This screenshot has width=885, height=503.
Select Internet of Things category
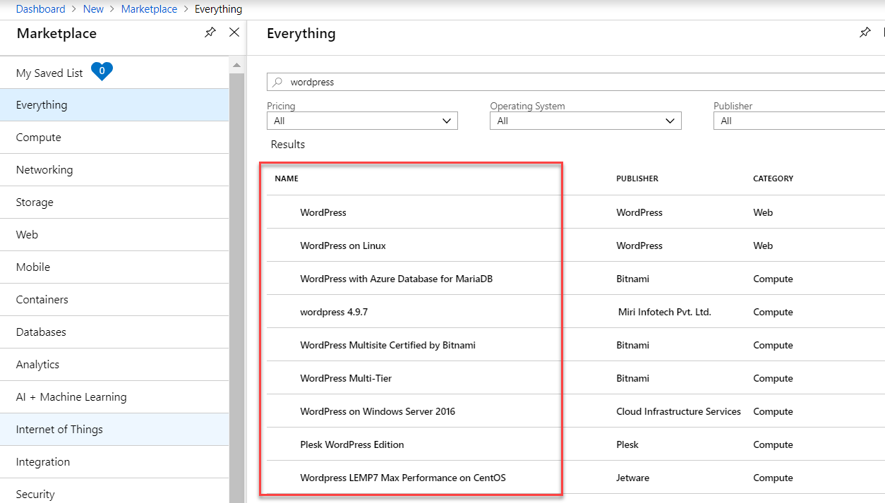[x=114, y=430]
